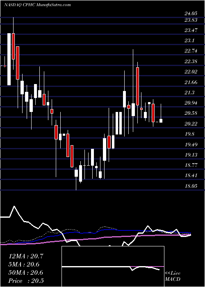Click the 18.41 price axis label
205x287 pixels.
tap(191, 175)
